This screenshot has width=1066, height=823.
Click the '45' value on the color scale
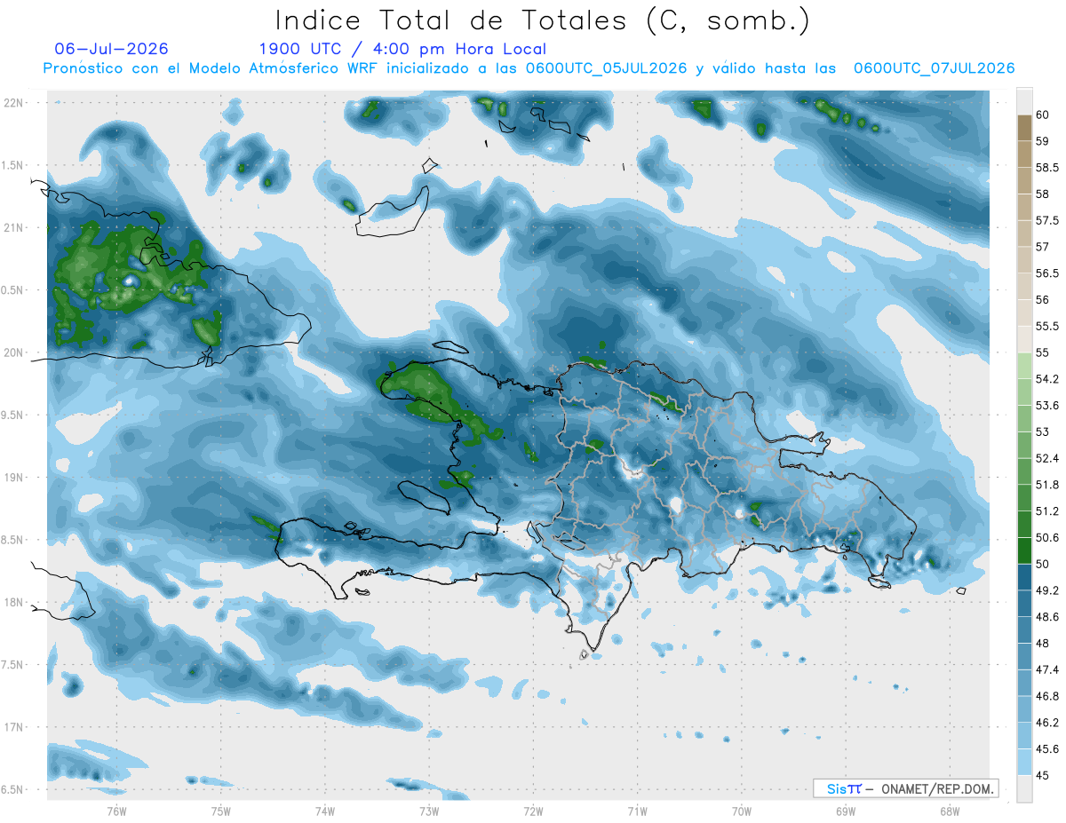click(x=1043, y=776)
